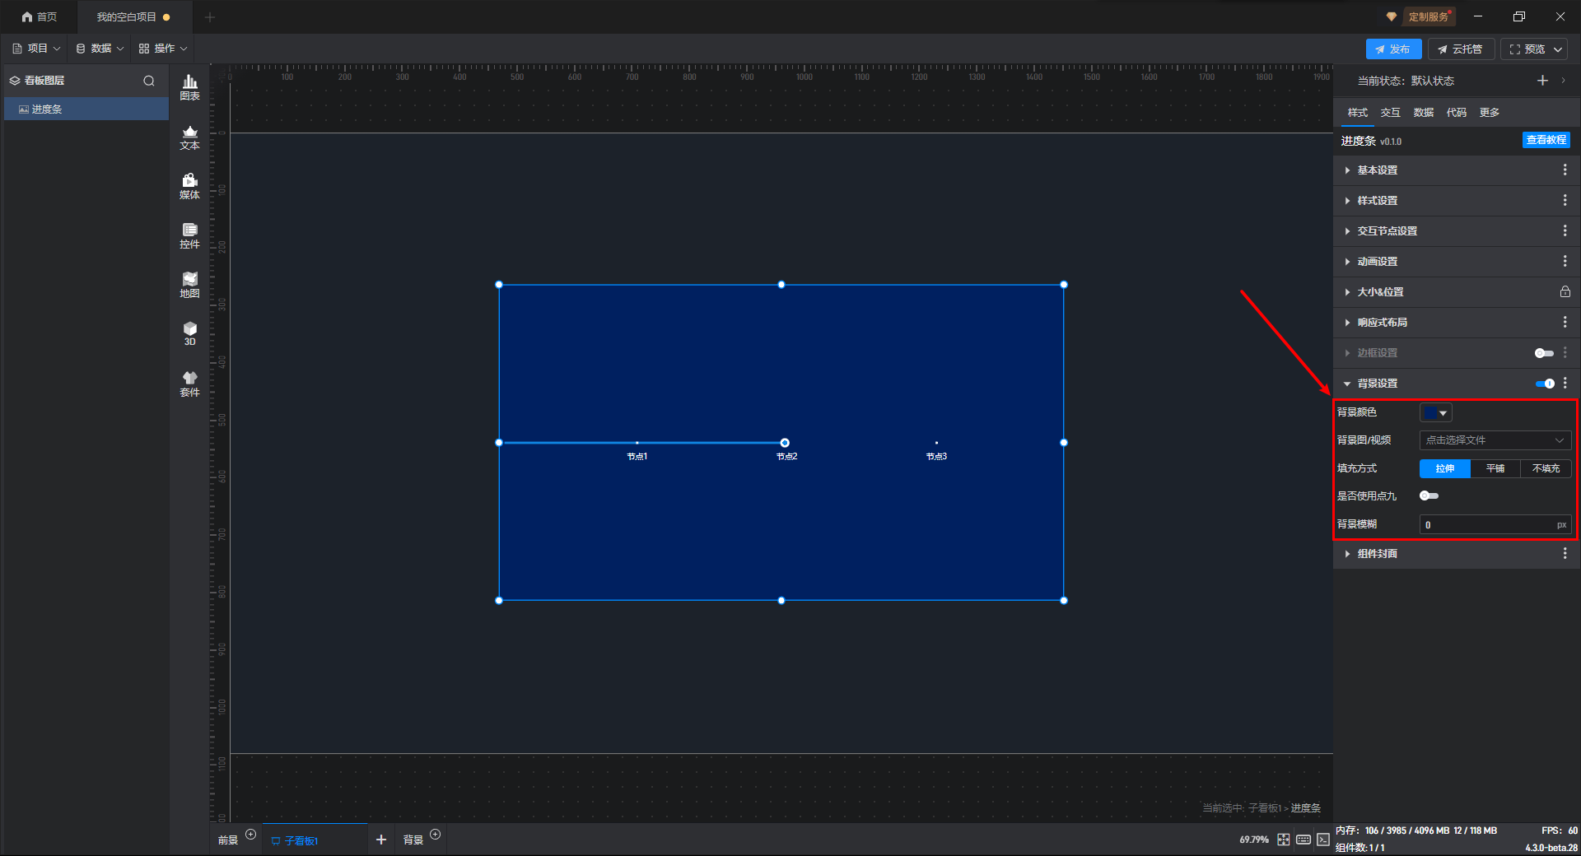Switch to the 更多 tab
Image resolution: width=1581 pixels, height=856 pixels.
pos(1490,113)
